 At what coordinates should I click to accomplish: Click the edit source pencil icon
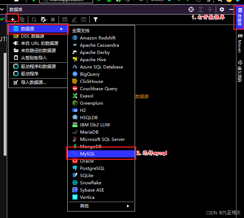pyautogui.click(x=74, y=20)
